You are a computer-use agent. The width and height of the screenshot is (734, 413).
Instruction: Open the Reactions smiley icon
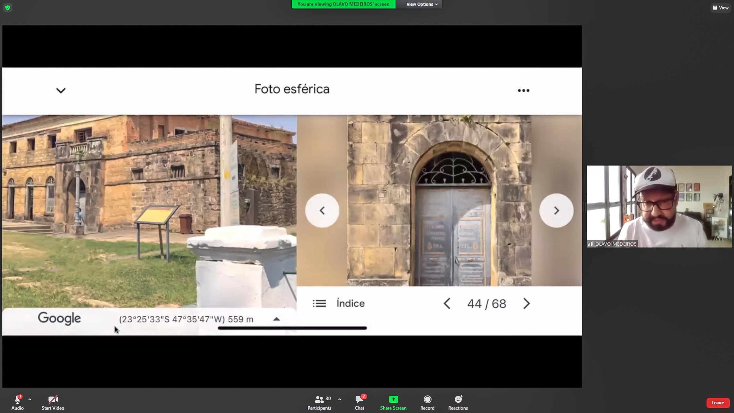pyautogui.click(x=458, y=399)
